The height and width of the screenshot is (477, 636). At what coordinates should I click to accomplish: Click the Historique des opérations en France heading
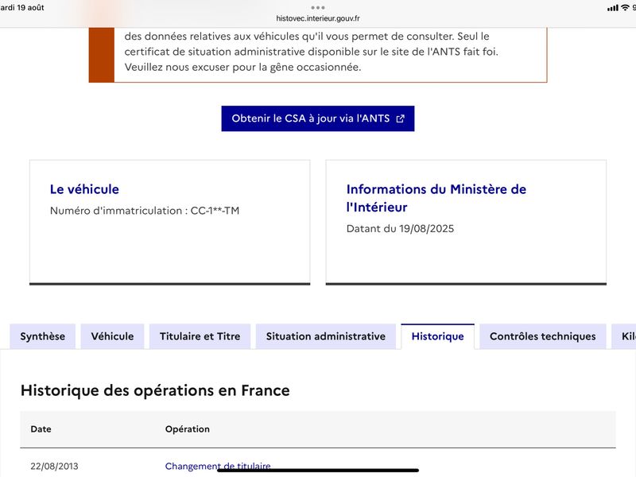click(x=155, y=390)
